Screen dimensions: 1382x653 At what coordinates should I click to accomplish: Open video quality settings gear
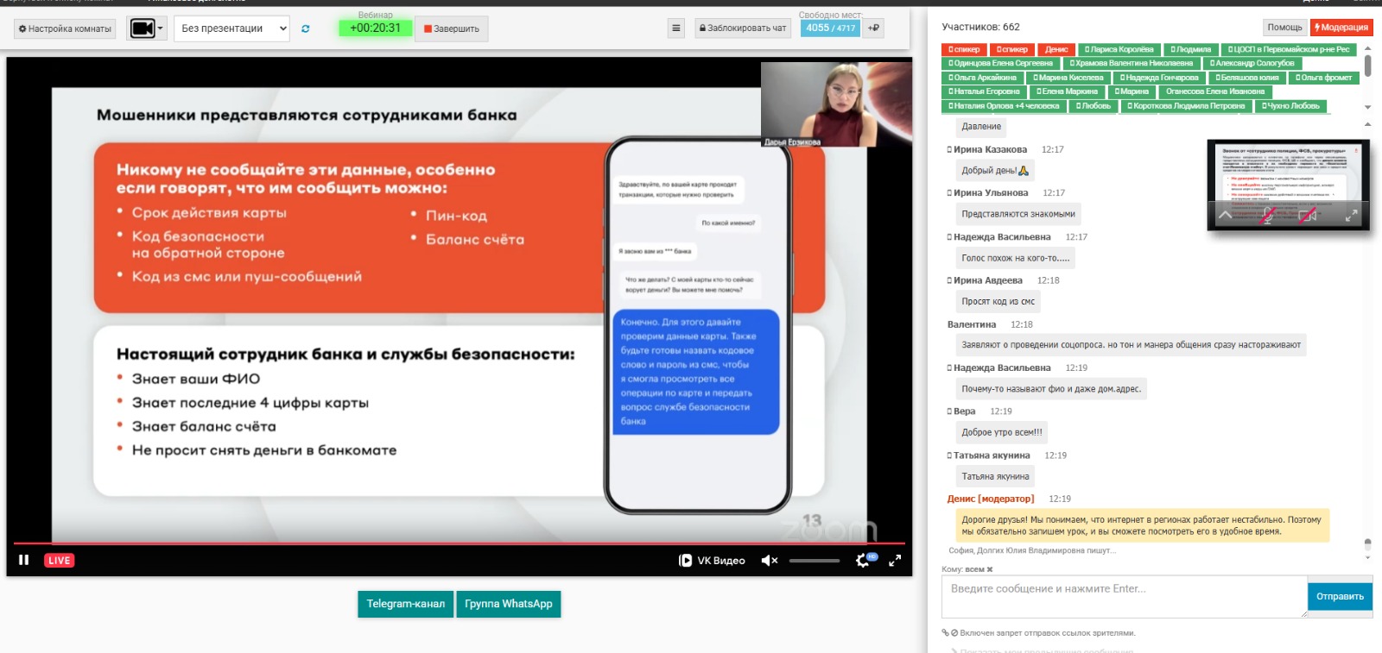coord(864,561)
